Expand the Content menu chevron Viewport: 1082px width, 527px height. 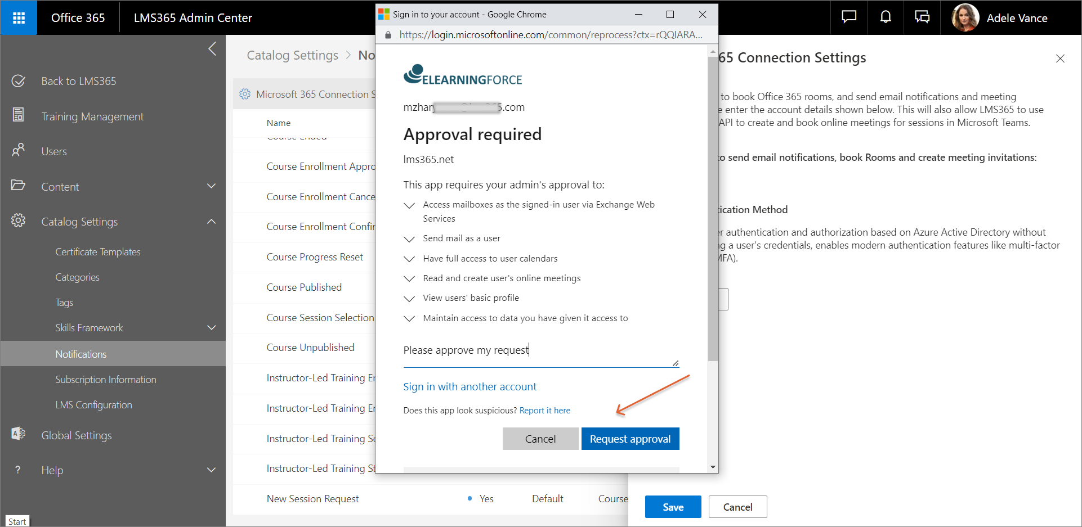click(212, 186)
